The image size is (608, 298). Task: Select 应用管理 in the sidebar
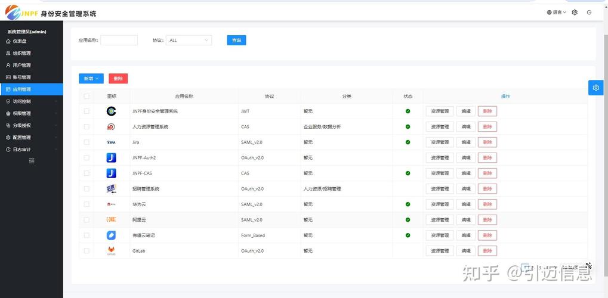click(32, 89)
